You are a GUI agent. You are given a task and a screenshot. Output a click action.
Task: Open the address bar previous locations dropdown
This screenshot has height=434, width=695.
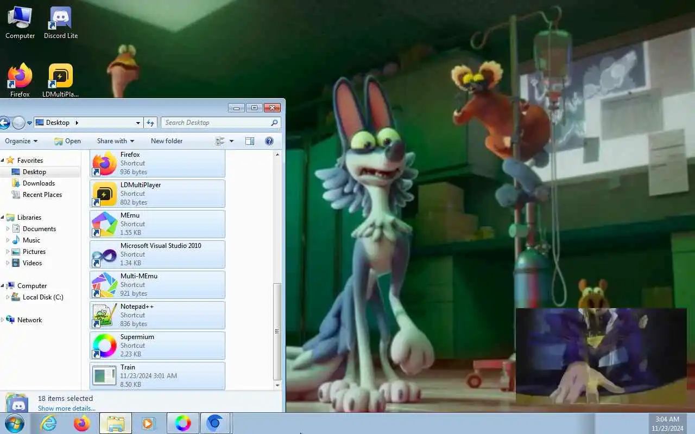click(138, 123)
